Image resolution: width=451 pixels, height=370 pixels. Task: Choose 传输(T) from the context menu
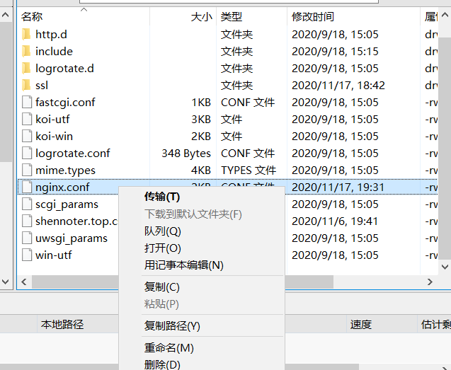(x=161, y=196)
